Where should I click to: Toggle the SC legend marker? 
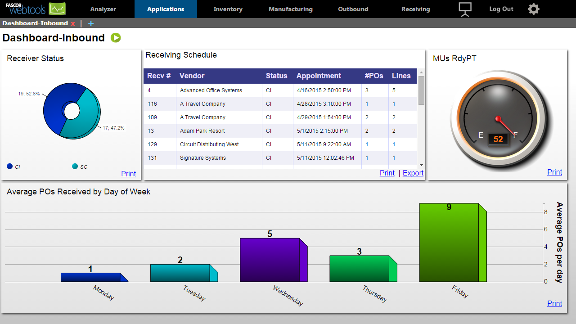[75, 166]
